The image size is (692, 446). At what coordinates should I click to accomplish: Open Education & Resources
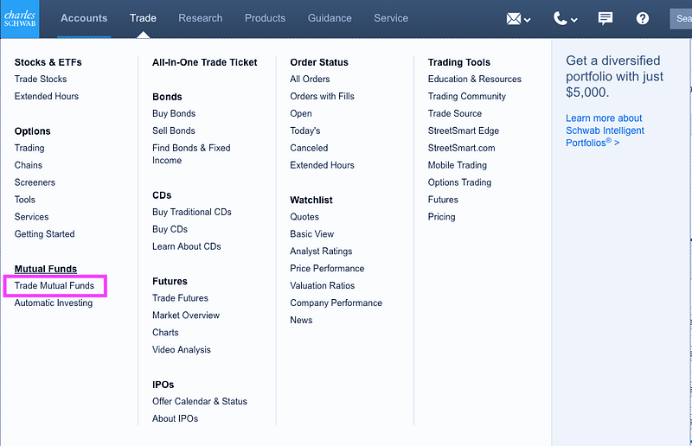(x=474, y=79)
